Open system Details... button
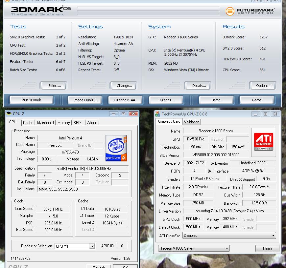The image size is (286, 268). coord(198,86)
